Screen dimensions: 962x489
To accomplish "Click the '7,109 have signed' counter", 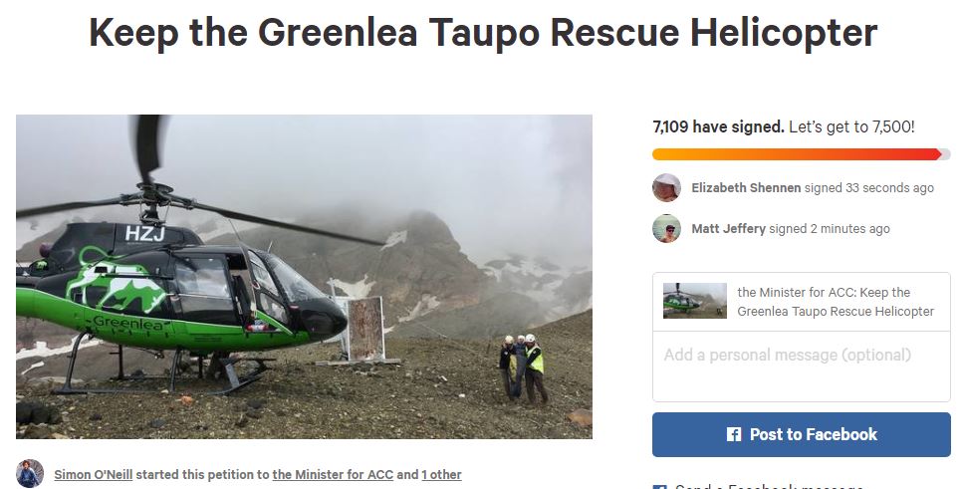I will pyautogui.click(x=718, y=127).
